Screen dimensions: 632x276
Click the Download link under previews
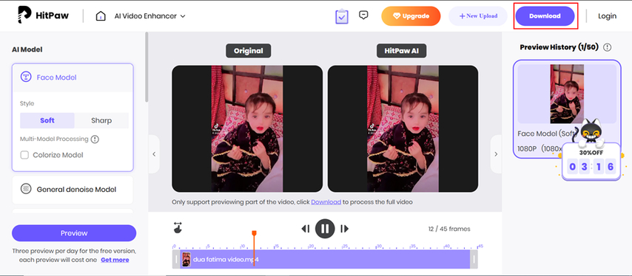(x=326, y=202)
